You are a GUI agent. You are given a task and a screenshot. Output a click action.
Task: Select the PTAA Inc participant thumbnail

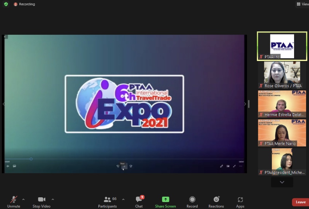(282, 46)
